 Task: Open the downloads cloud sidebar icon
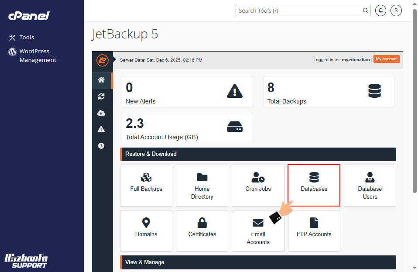pos(101,113)
